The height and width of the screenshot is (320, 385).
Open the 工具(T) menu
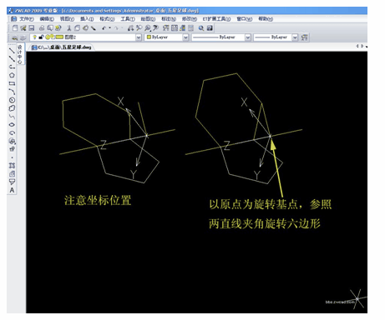tap(128, 19)
